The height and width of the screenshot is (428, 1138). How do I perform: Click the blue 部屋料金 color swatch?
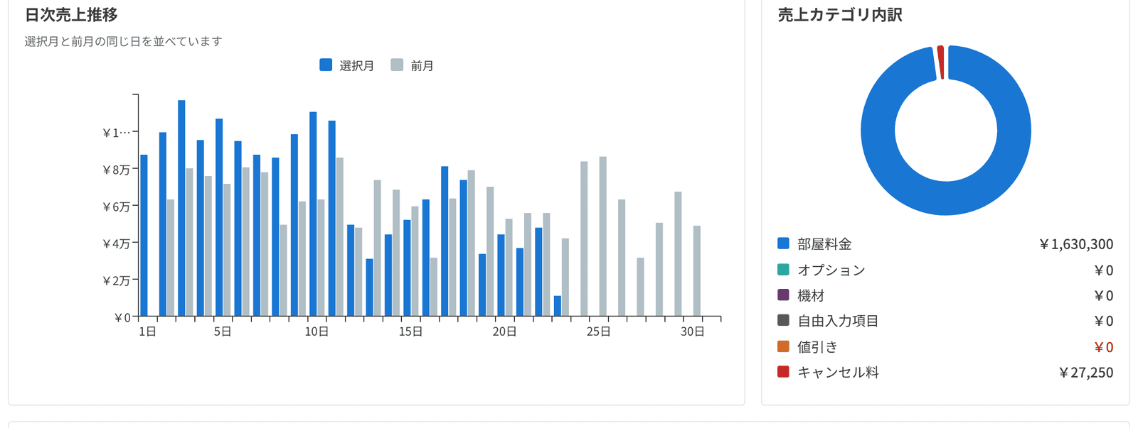[784, 243]
